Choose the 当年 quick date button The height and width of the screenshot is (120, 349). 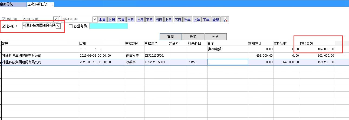pos(187,20)
